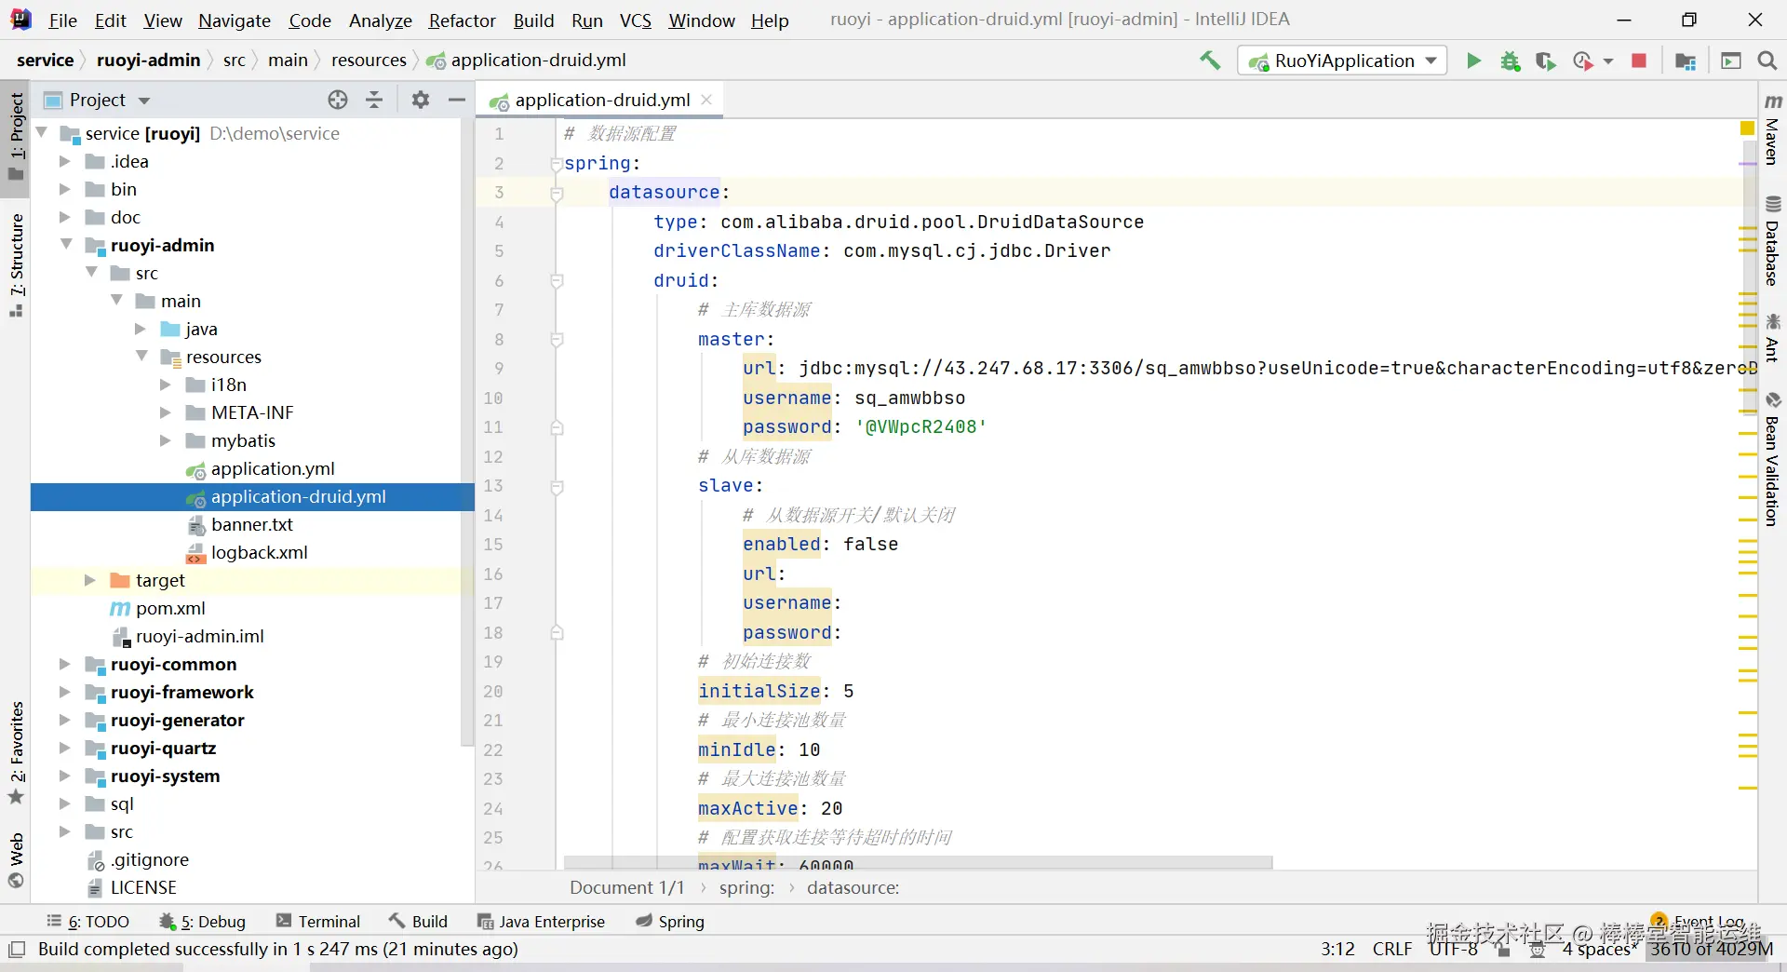Stop the running application with red square
This screenshot has width=1787, height=972.
[x=1639, y=61]
